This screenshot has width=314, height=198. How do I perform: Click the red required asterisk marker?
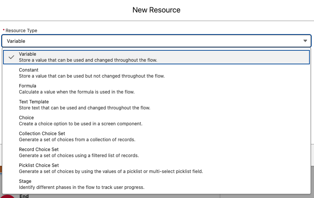tap(3, 30)
